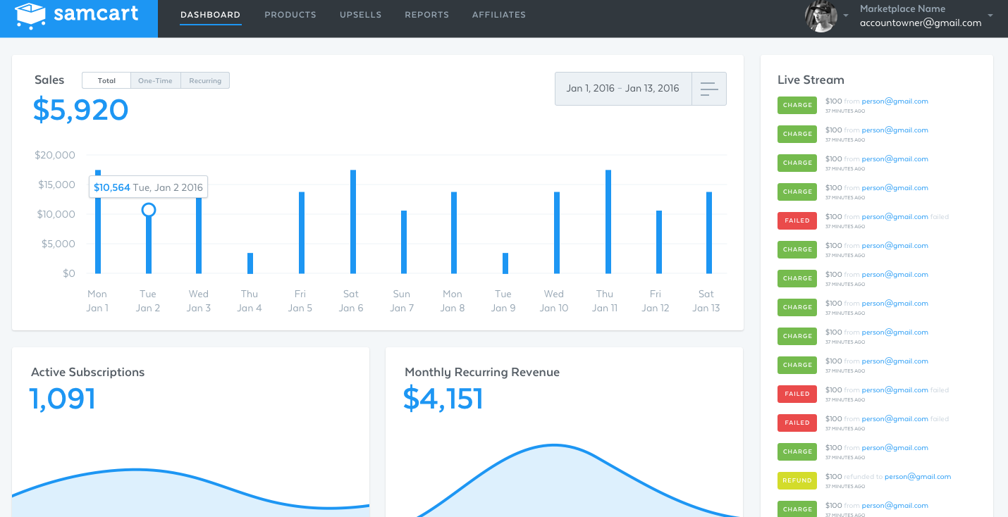
Task: Open the Reports tab
Action: (426, 15)
